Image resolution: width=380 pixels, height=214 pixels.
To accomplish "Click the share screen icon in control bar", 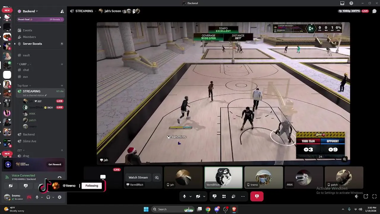I will coord(215,196).
